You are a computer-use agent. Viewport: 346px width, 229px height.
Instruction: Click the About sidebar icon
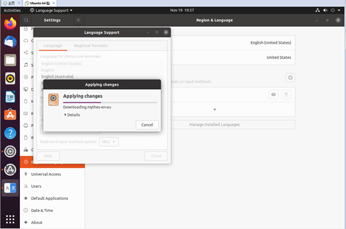26,222
